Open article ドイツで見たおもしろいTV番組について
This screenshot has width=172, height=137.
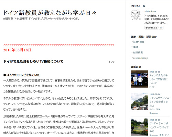33,62
